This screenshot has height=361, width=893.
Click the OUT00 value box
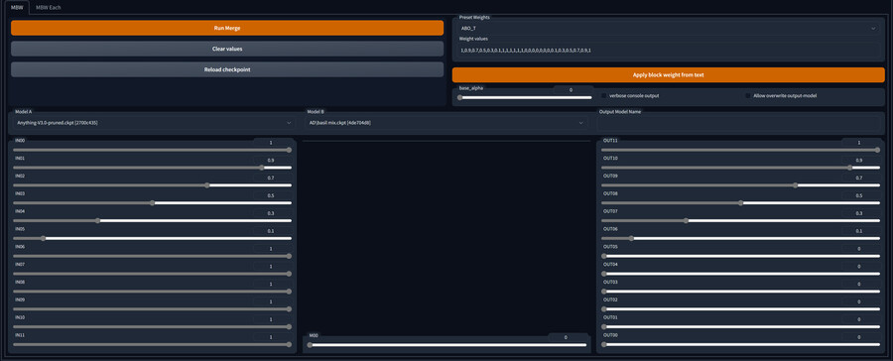click(859, 336)
